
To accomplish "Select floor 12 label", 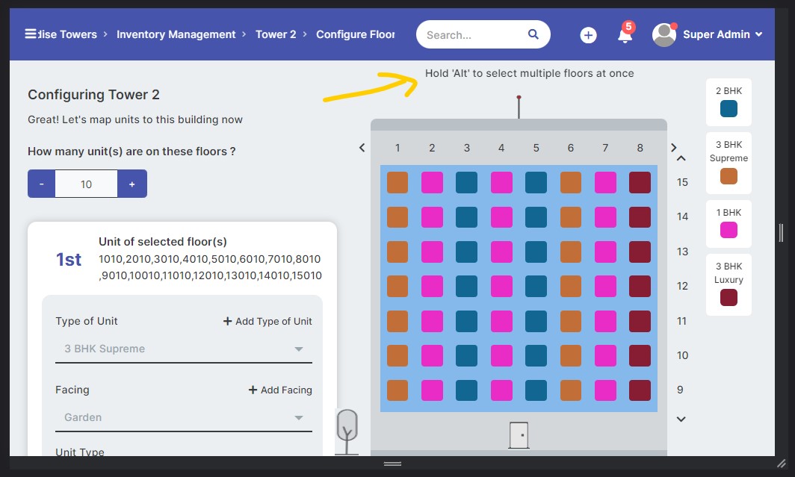I will click(682, 286).
